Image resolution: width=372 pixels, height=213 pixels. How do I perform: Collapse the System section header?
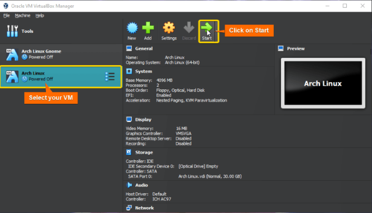pos(143,71)
